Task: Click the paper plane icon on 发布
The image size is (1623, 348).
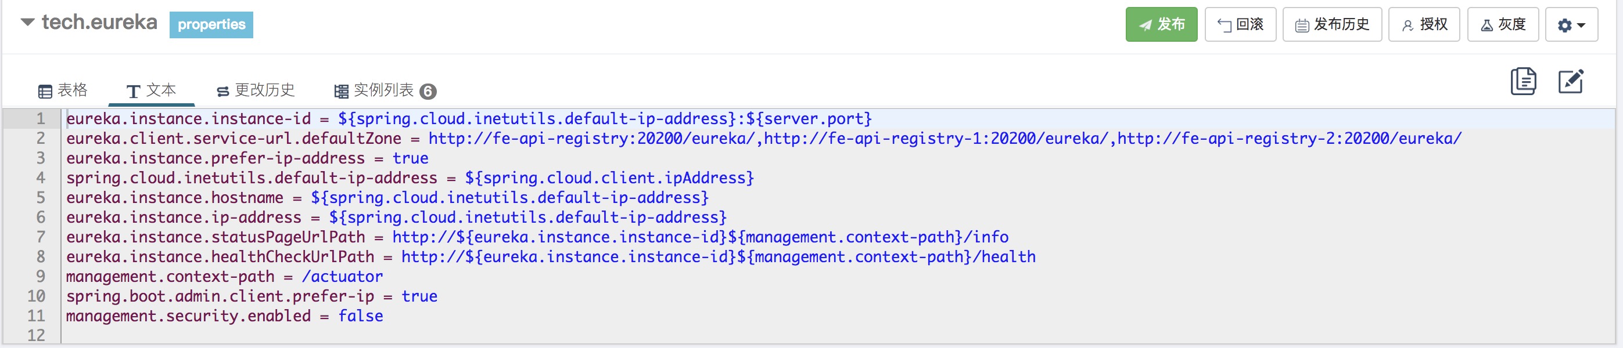Action: [x=1145, y=25]
